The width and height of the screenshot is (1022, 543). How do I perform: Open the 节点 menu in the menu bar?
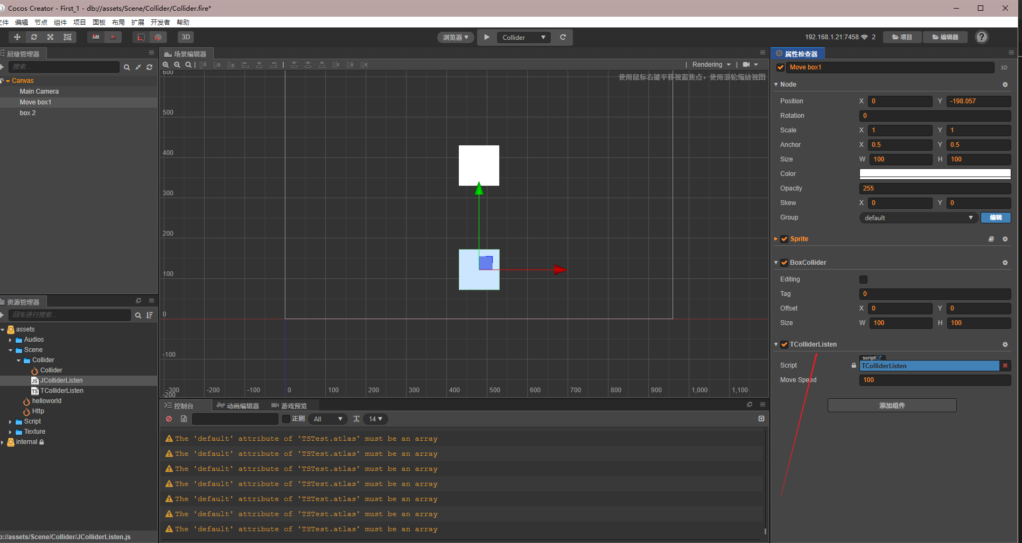click(40, 22)
